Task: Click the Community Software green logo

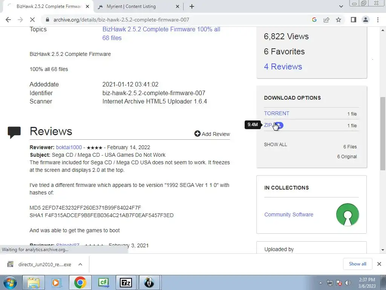Action: (x=347, y=214)
